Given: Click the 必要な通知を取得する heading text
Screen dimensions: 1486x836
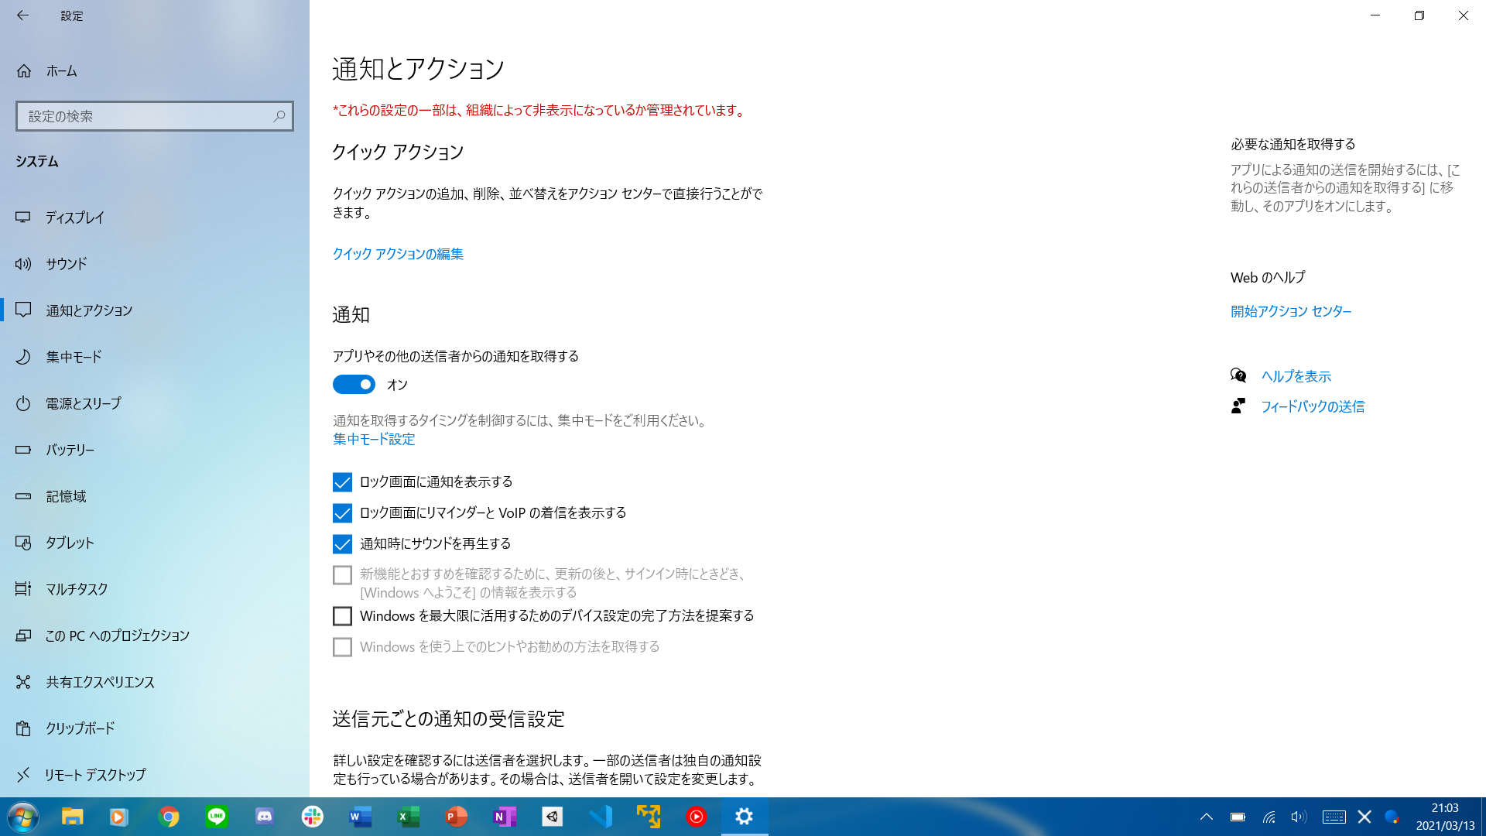Looking at the screenshot, I should tap(1293, 144).
